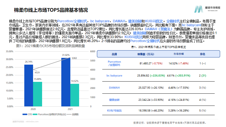Select the Purcotton teal legend swatch
The height and width of the screenshot is (127, 226).
tap(35, 114)
